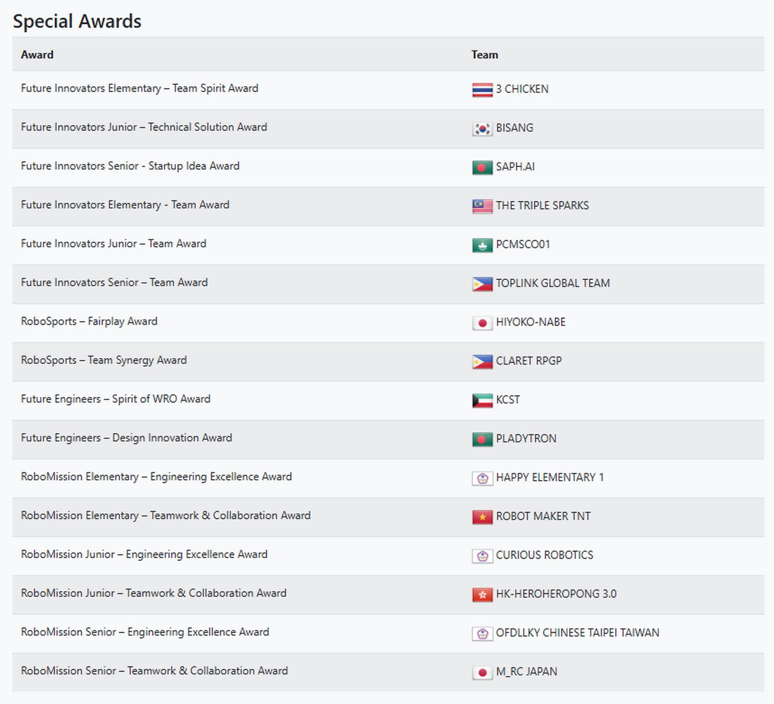774x704 pixels.
Task: Select the Award column header
Action: click(x=37, y=55)
